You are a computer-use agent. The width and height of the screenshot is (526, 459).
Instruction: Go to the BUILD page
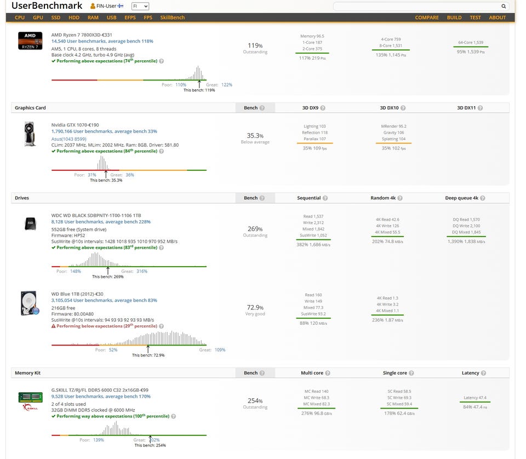click(x=454, y=18)
